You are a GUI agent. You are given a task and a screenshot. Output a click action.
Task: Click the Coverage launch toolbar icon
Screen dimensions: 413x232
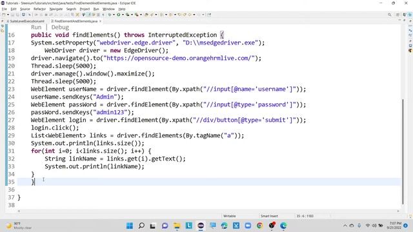(x=128, y=15)
